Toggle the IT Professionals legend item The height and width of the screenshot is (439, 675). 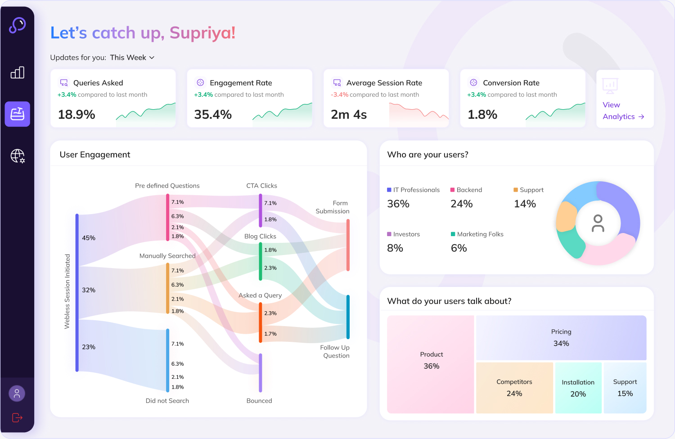point(413,189)
